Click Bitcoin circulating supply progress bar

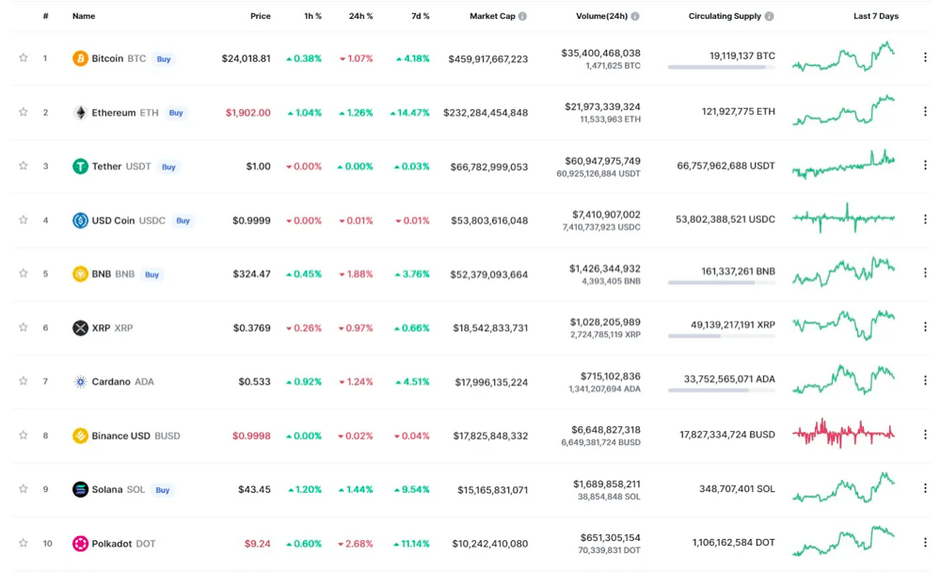tap(722, 67)
